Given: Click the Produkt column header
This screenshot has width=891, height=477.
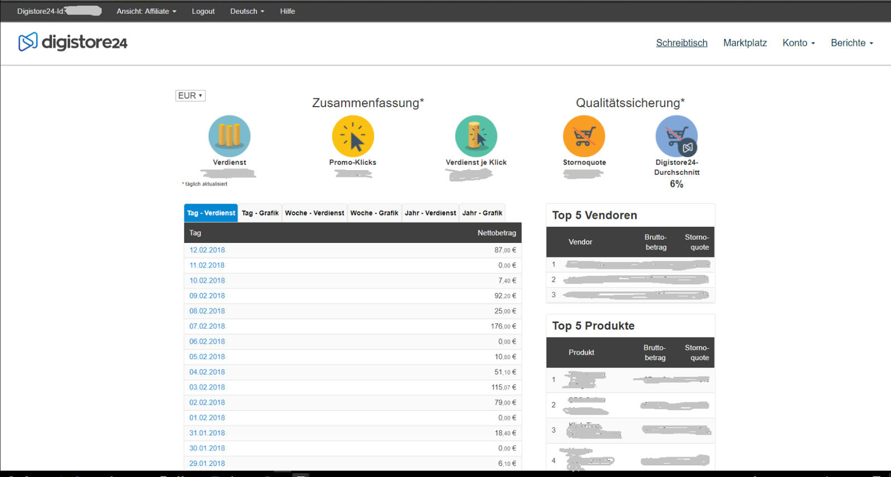Looking at the screenshot, I should click(x=581, y=352).
